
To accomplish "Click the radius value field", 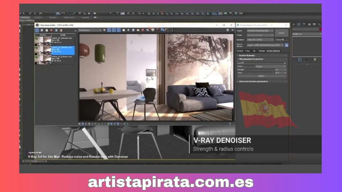I will click(x=280, y=73).
